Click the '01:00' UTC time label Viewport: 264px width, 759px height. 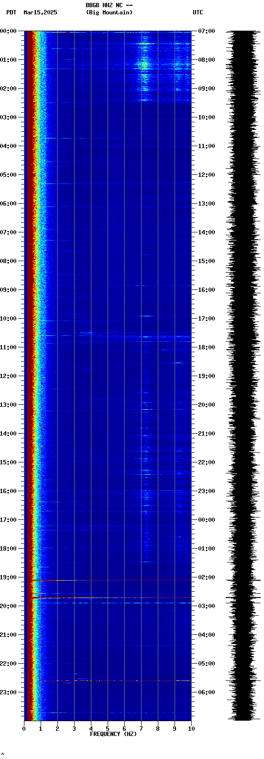[207, 549]
